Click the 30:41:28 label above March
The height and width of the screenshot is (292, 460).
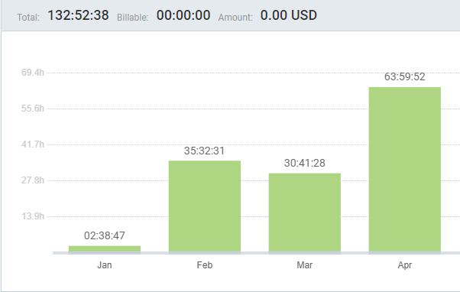pyautogui.click(x=305, y=163)
